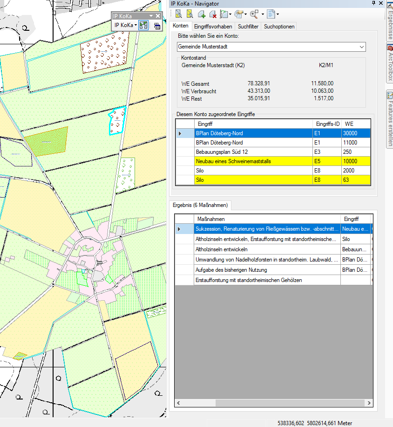Viewport: 393px width, 427px height.
Task: Switch to the Suchfilter tab
Action: tap(248, 27)
